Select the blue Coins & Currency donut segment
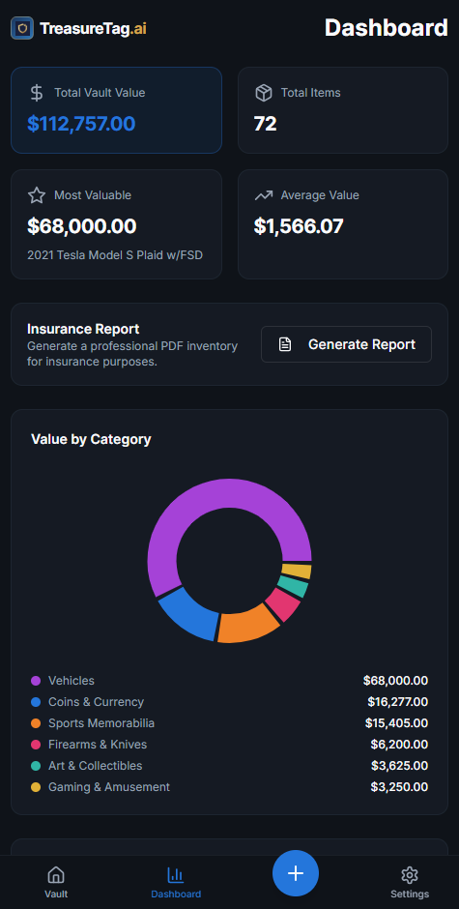 (x=189, y=615)
